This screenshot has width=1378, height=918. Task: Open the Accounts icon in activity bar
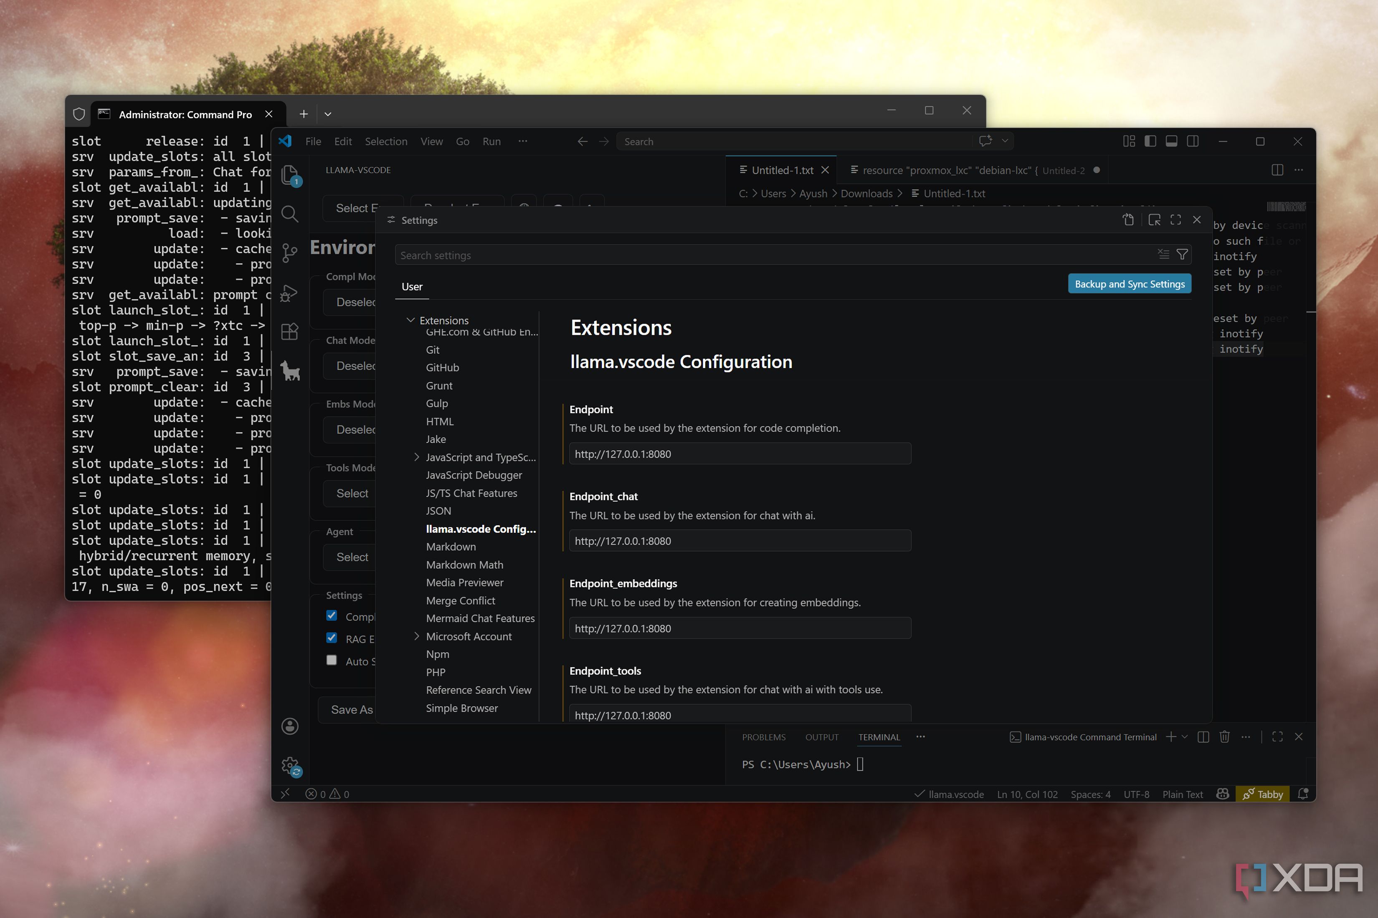290,726
